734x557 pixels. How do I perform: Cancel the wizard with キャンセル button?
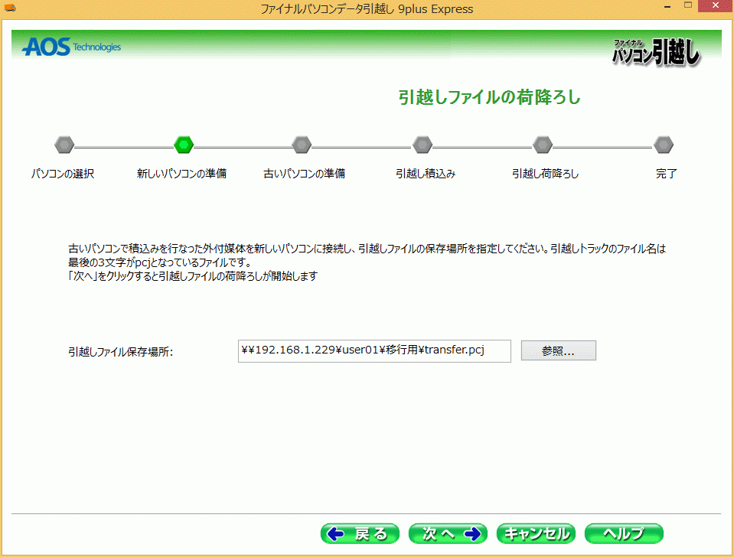536,533
